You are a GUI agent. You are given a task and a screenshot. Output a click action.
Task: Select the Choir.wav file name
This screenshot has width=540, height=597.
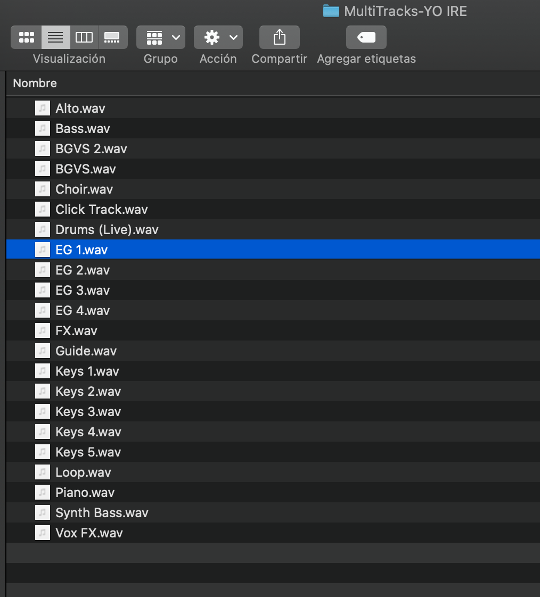(84, 189)
